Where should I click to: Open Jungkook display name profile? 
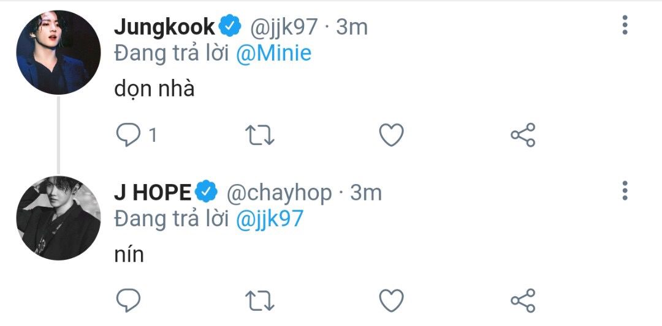pyautogui.click(x=165, y=27)
